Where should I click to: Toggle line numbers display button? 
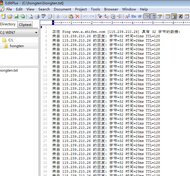click(x=153, y=16)
